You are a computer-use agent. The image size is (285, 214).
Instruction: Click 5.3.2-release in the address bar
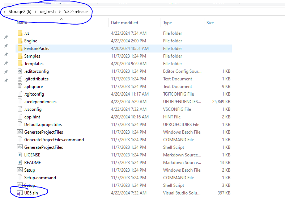click(76, 12)
